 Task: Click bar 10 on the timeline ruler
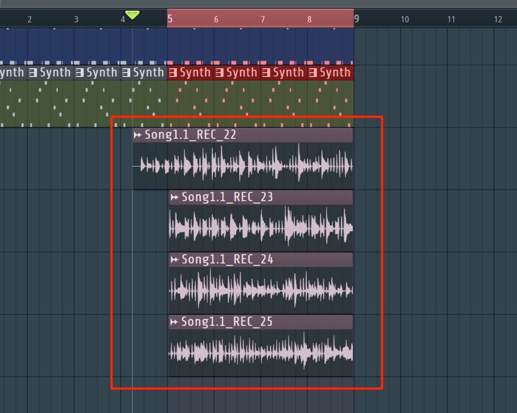405,19
